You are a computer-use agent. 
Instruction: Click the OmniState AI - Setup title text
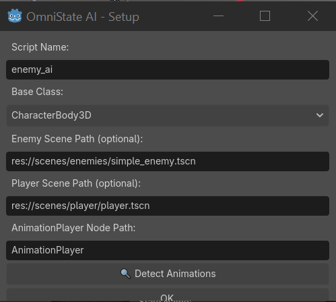pyautogui.click(x=83, y=17)
